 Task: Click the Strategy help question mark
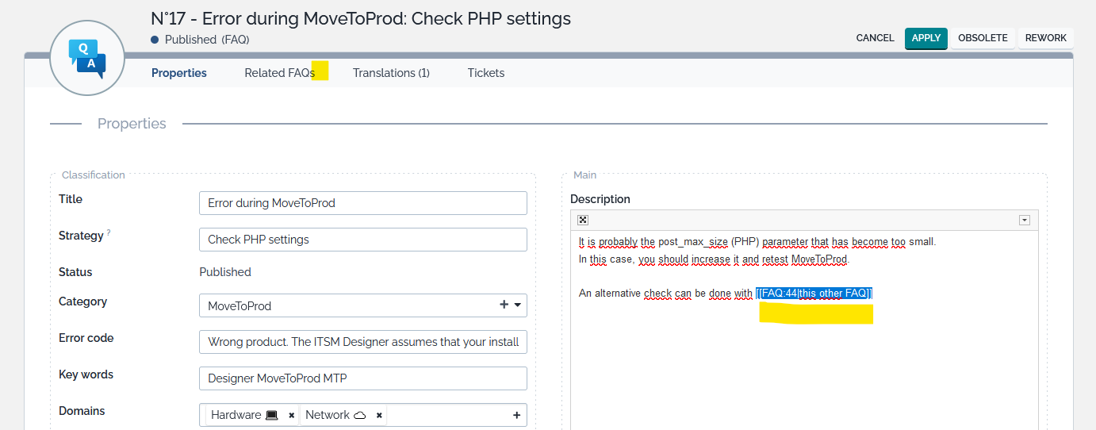pos(109,232)
